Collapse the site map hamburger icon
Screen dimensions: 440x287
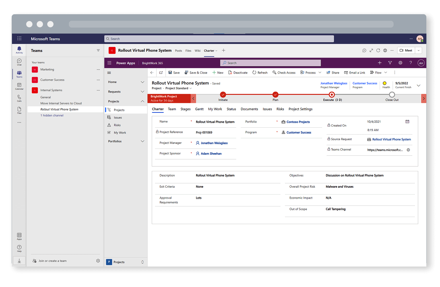pyautogui.click(x=109, y=73)
